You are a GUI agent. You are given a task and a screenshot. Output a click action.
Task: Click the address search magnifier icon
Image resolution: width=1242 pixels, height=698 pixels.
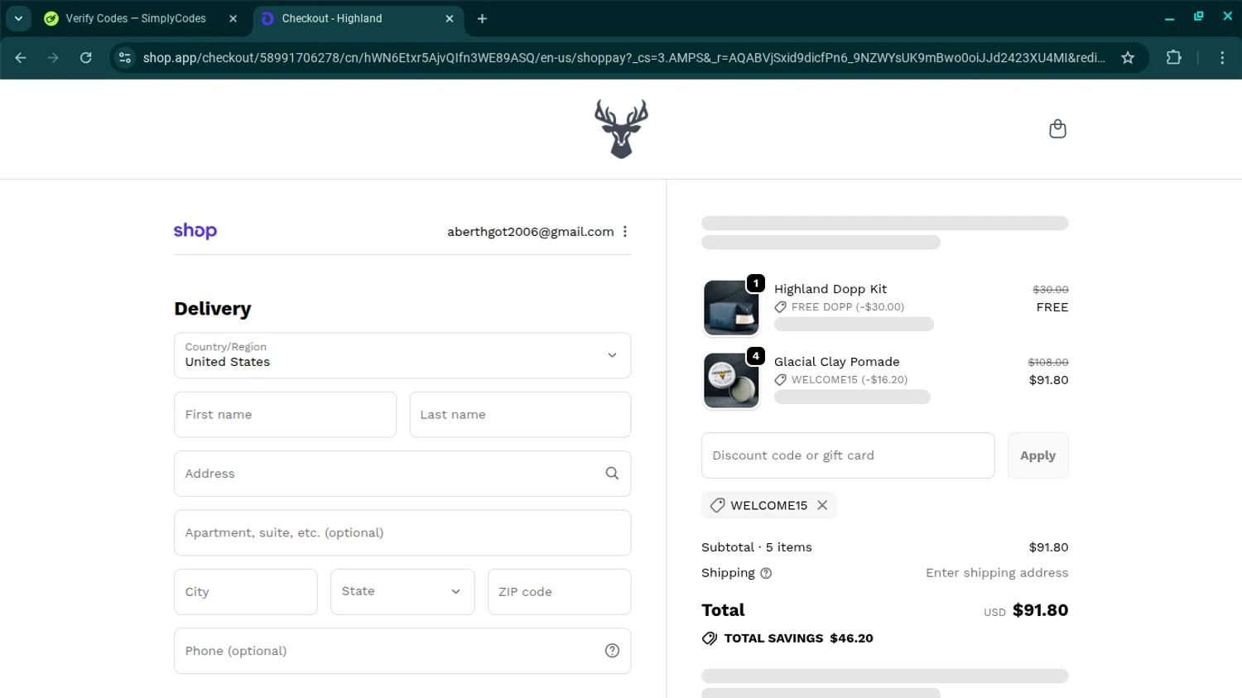click(612, 474)
